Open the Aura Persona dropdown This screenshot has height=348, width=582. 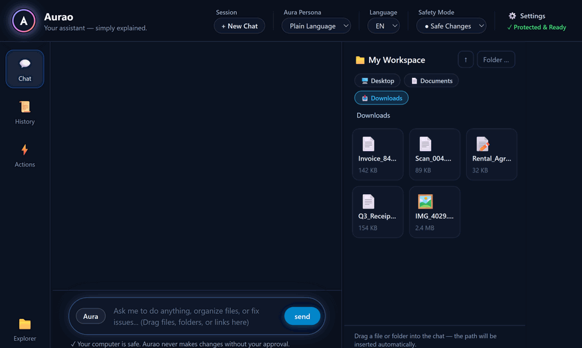click(x=316, y=26)
